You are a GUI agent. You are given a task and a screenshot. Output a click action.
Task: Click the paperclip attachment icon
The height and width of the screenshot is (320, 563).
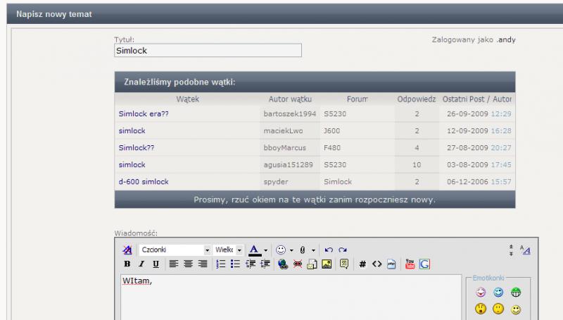click(303, 250)
